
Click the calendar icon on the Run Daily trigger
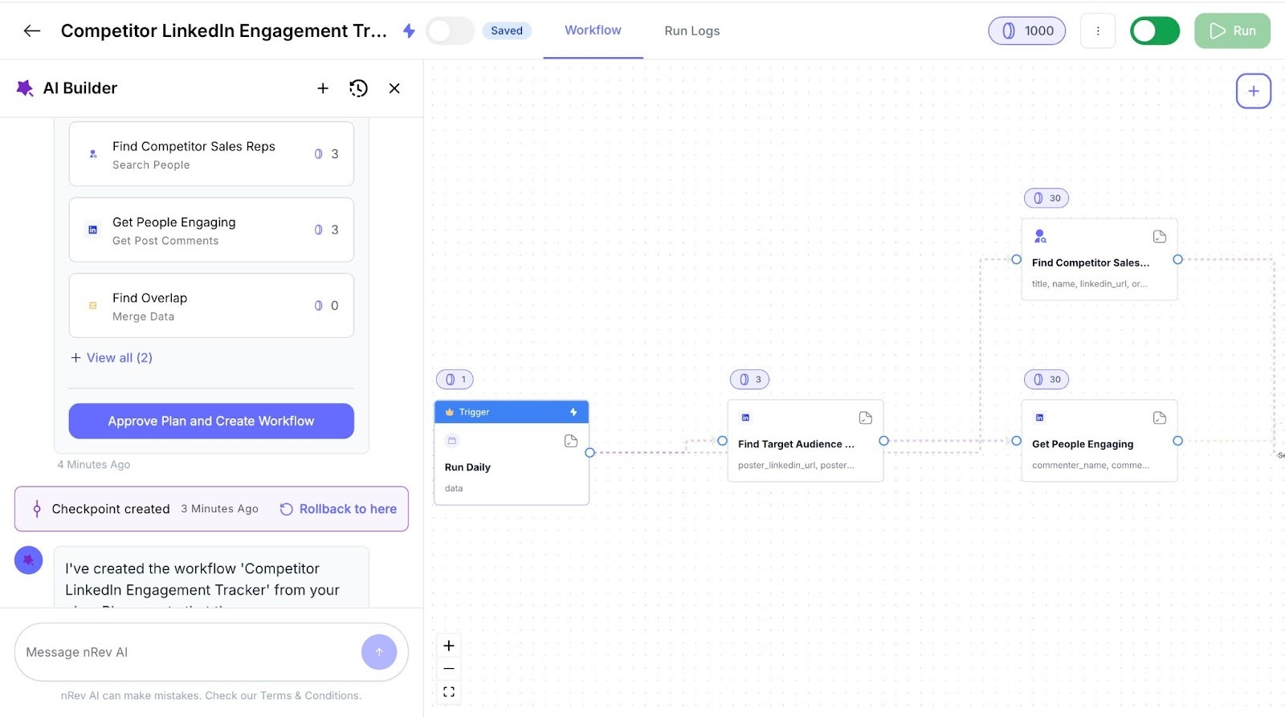pyautogui.click(x=451, y=440)
